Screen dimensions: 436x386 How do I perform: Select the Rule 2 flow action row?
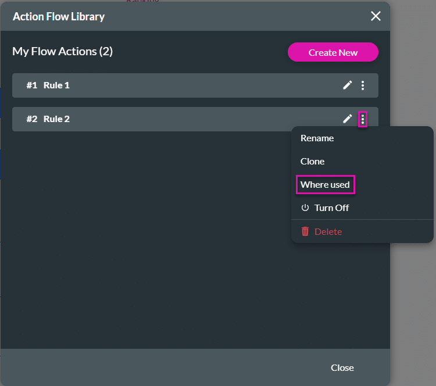[x=174, y=119]
